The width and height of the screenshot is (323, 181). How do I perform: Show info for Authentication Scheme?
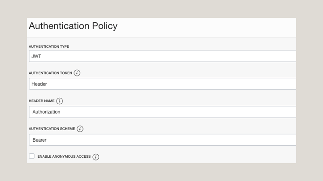[x=80, y=129]
